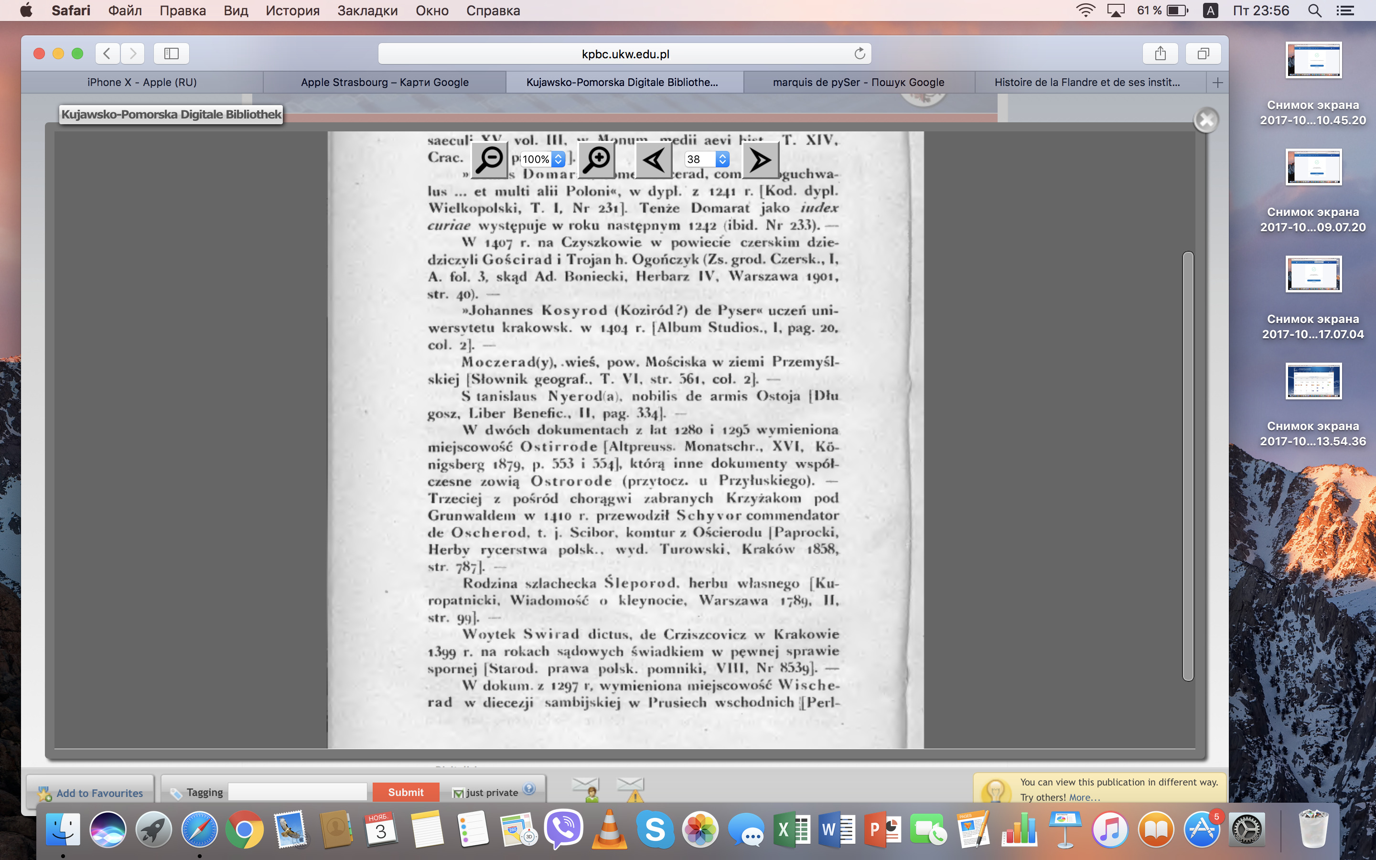Click the viewer vertical scrollbar
1376x860 pixels.
coord(1187,465)
